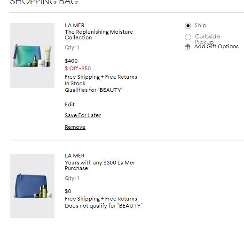
Task: Click the $0 gift price
Action: pyautogui.click(x=68, y=191)
